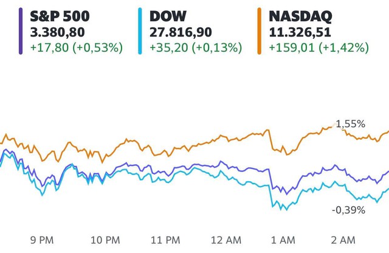Open the NASDAQ index heading
The height and width of the screenshot is (253, 389).
tap(300, 16)
